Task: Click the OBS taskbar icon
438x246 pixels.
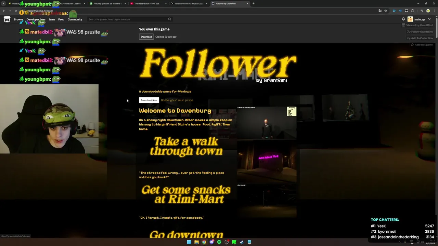Action: pyautogui.click(x=227, y=242)
